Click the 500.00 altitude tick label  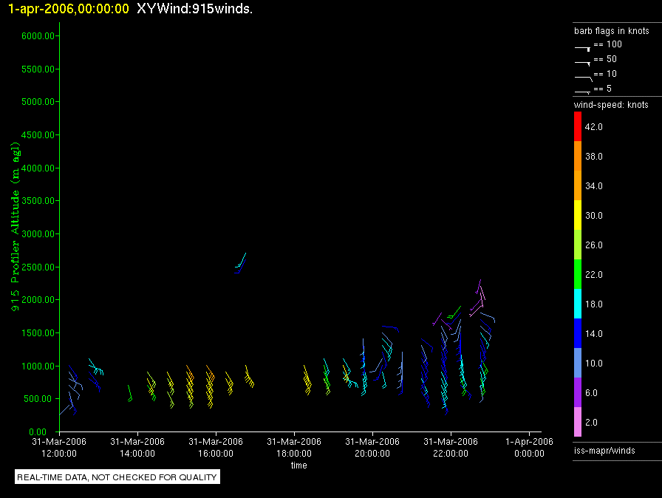[41, 399]
